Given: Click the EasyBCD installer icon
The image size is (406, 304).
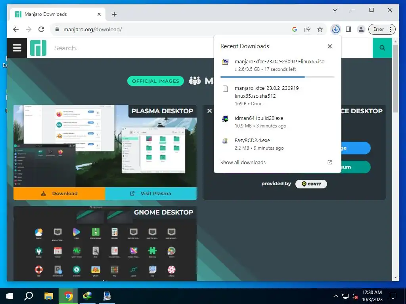Looking at the screenshot, I should coord(225,141).
